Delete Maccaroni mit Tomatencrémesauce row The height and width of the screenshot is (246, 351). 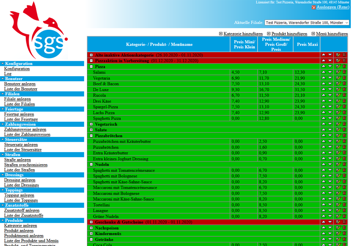(x=344, y=187)
